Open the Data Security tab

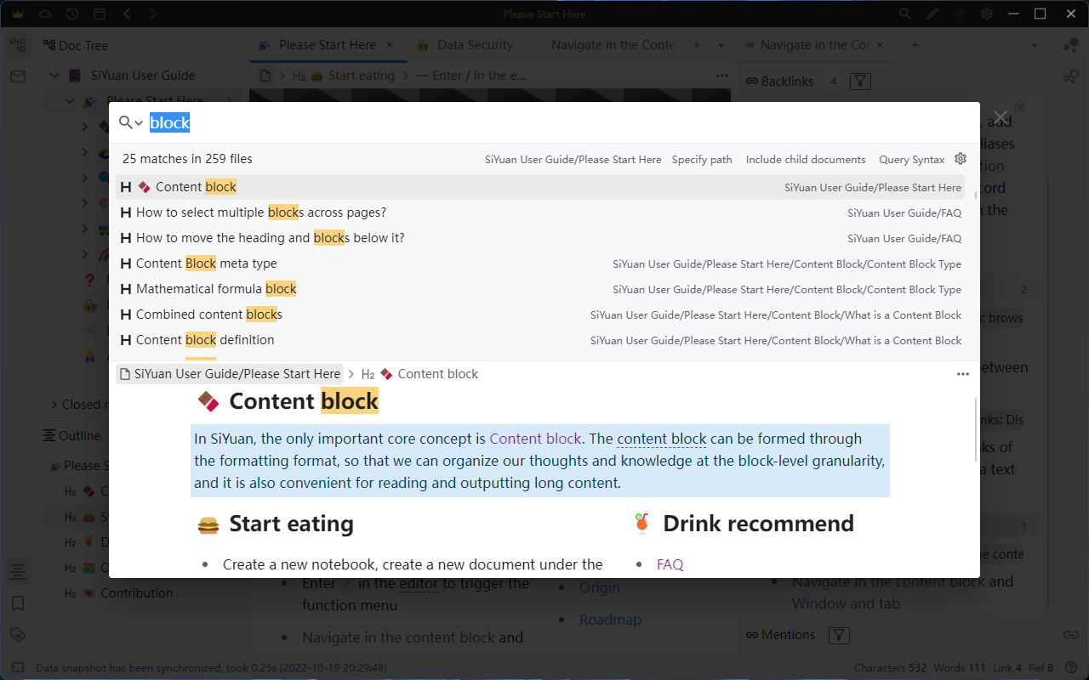(x=474, y=45)
